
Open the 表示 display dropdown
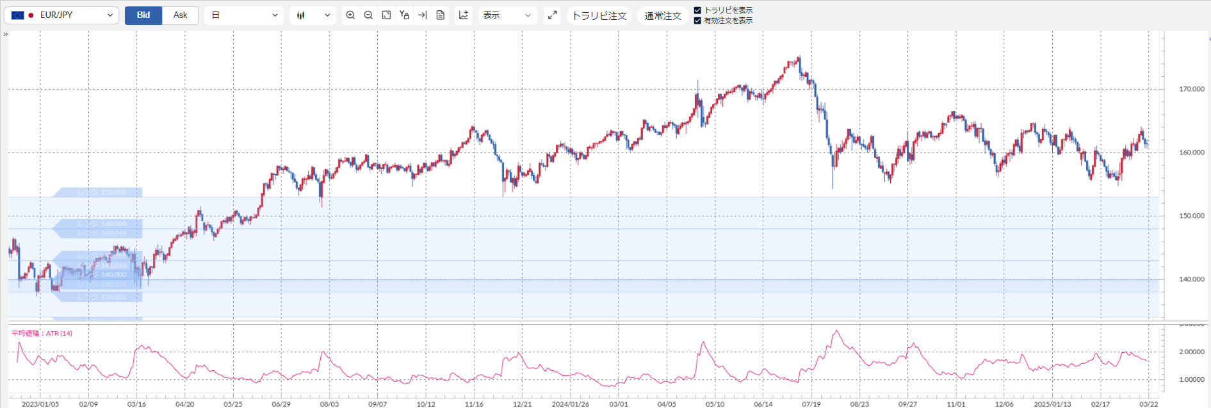click(x=507, y=15)
